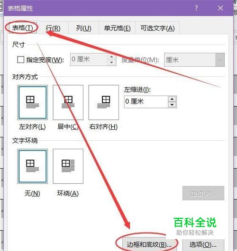
Task: Switch to the 单元格(E) tab
Action: coord(117,28)
